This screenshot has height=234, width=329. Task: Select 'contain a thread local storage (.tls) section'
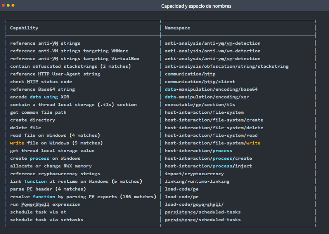(x=74, y=105)
